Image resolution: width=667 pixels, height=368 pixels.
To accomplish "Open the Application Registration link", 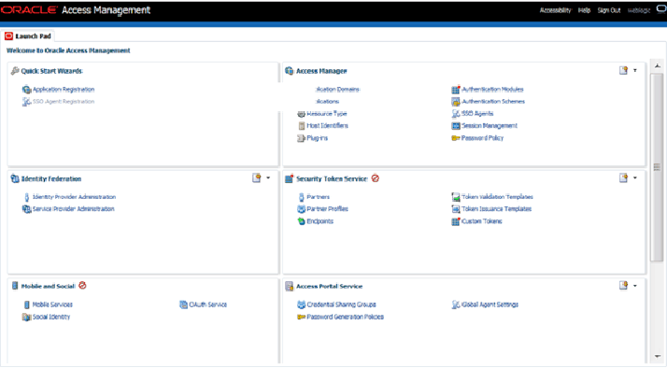I will tap(64, 90).
